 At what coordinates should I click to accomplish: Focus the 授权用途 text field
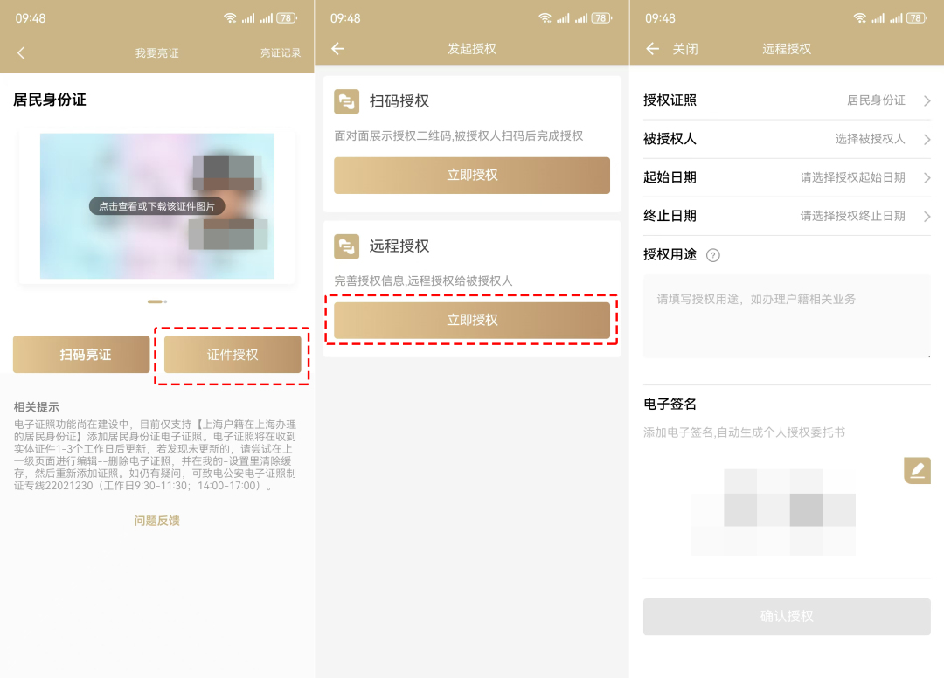pyautogui.click(x=787, y=316)
